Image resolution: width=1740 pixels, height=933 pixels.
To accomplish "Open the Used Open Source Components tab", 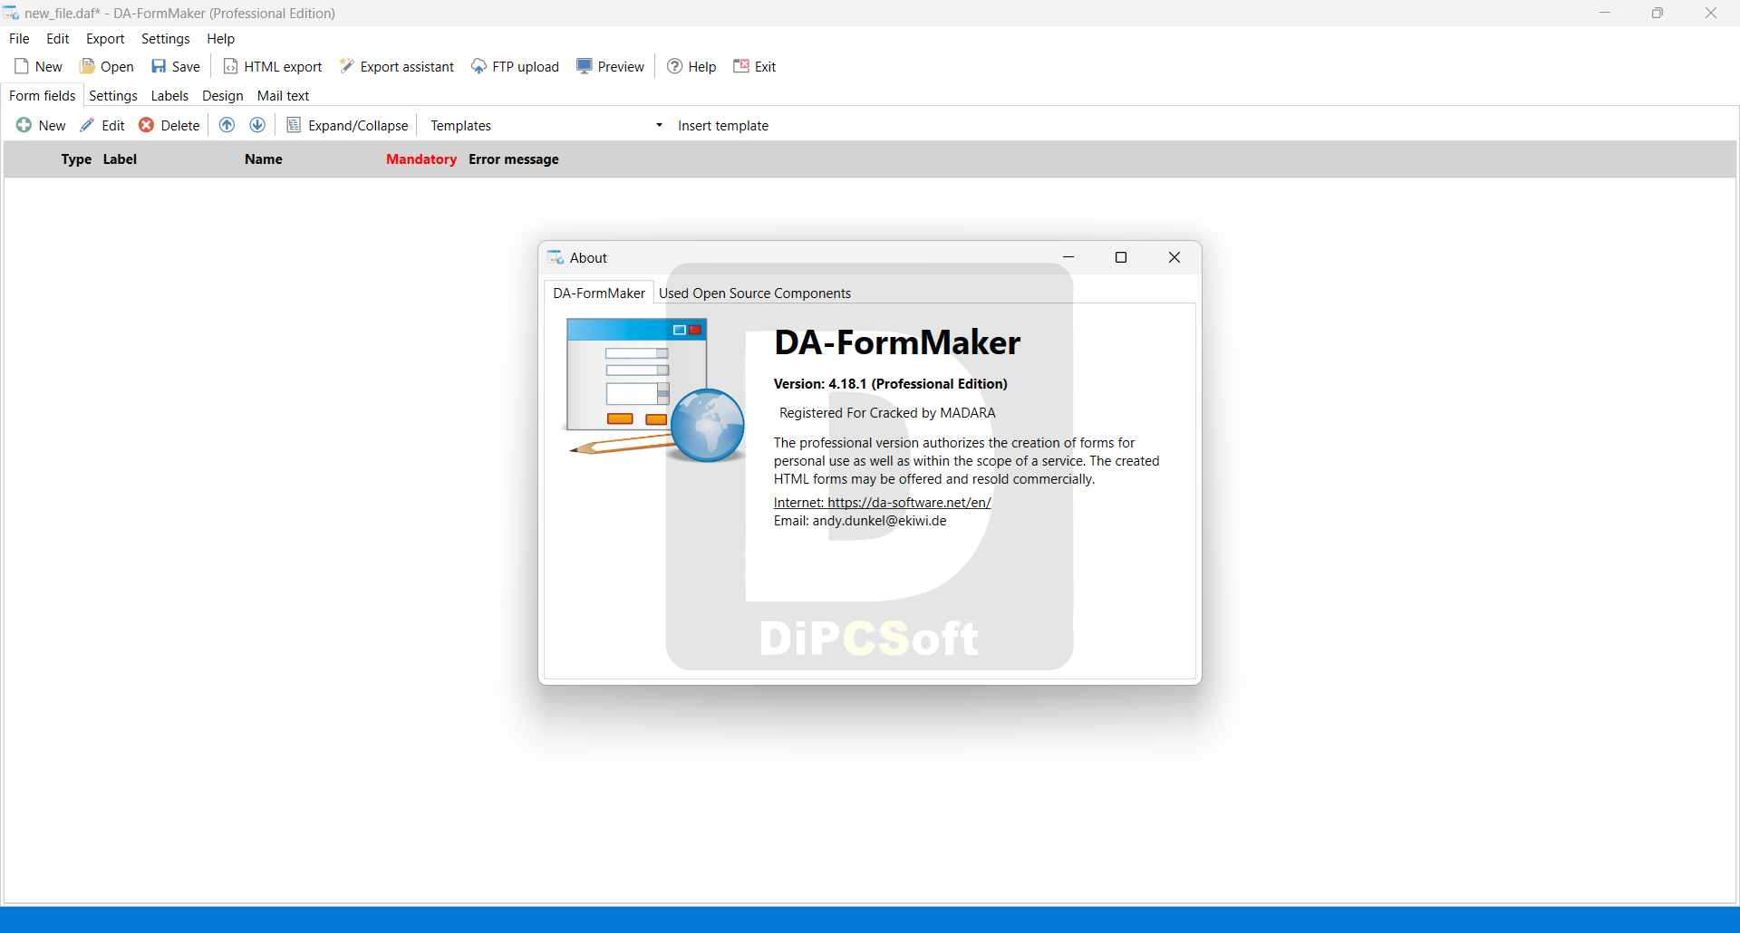I will [755, 293].
